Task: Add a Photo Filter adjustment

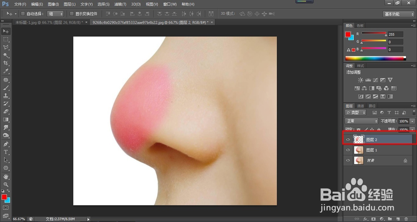Action: click(x=379, y=88)
